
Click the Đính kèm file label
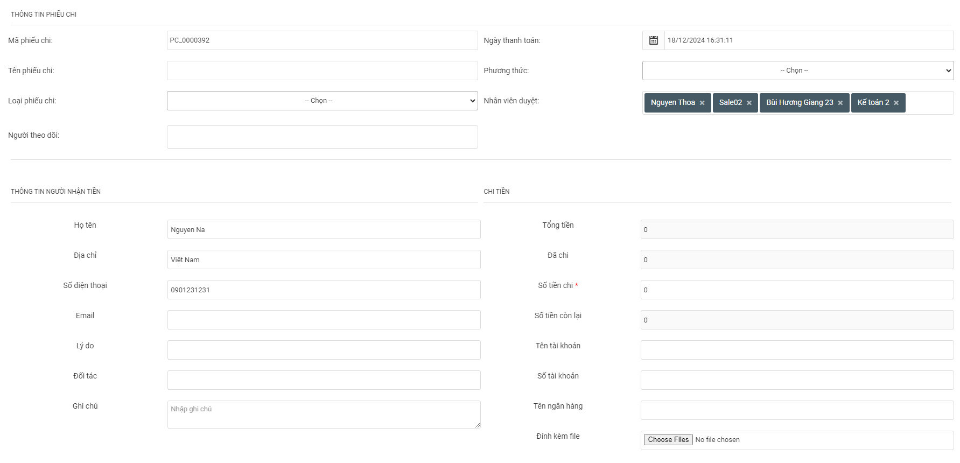coord(558,436)
